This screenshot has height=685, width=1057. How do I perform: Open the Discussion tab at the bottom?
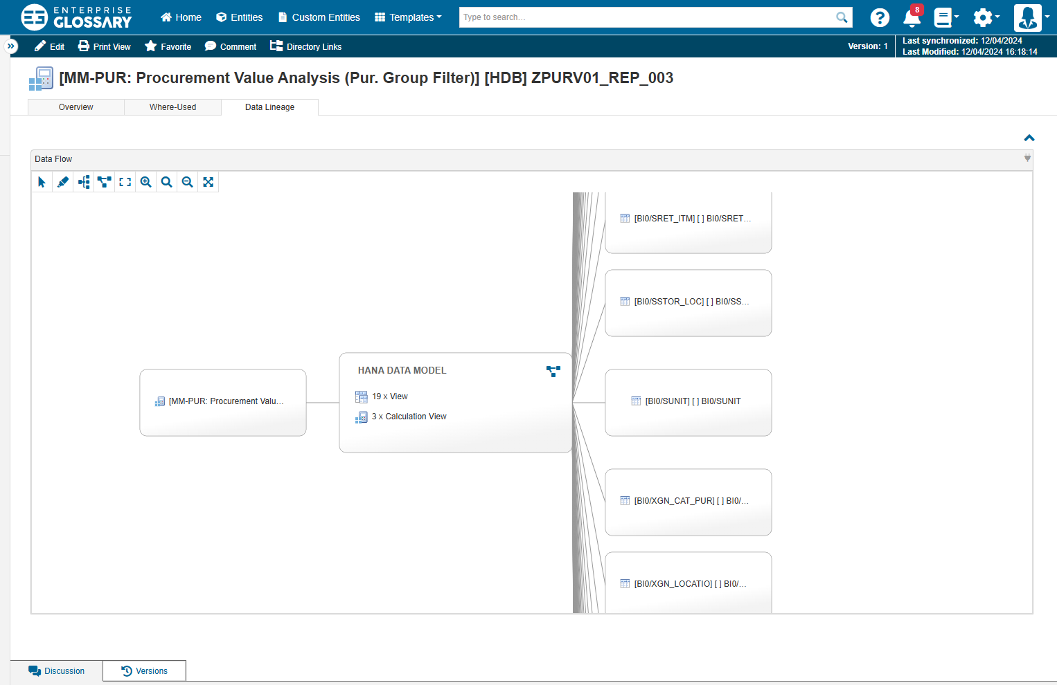[x=57, y=671]
